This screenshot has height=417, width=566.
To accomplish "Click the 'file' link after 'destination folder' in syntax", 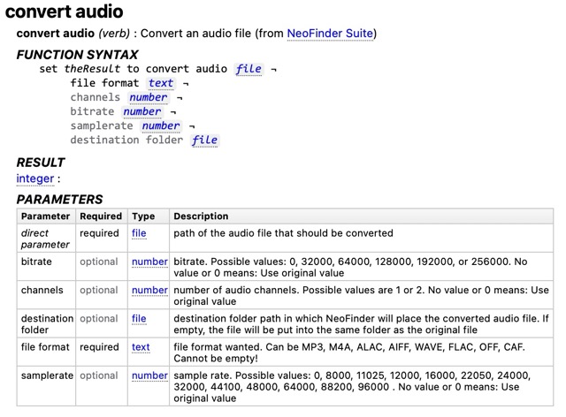I will point(204,140).
